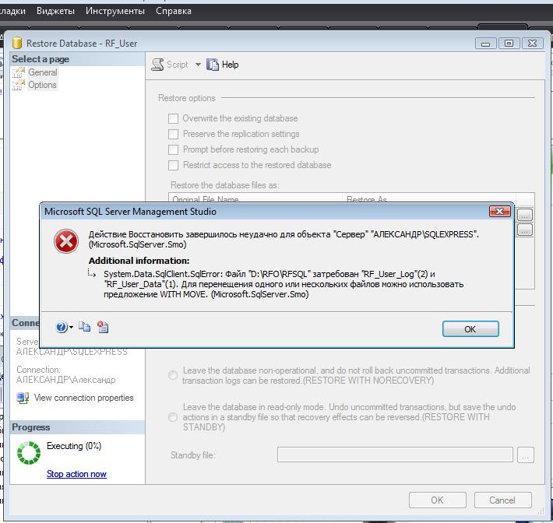The width and height of the screenshot is (553, 523).
Task: Click OK in Restore Database window
Action: pos(437,500)
